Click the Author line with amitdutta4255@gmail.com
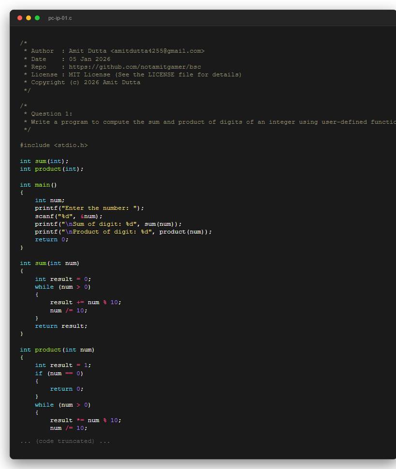The height and width of the screenshot is (469, 396). pos(114,51)
